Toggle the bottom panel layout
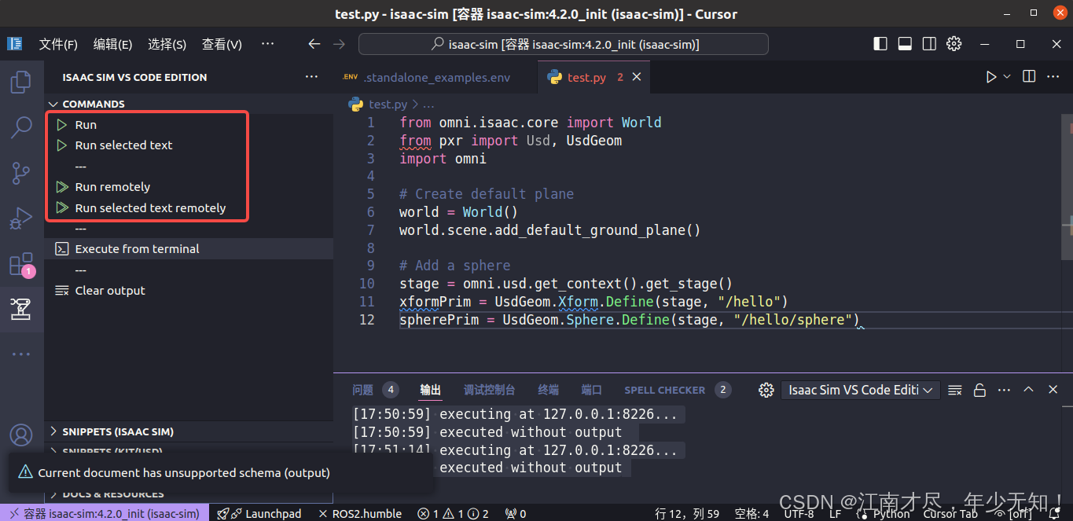1073x521 pixels. click(905, 44)
